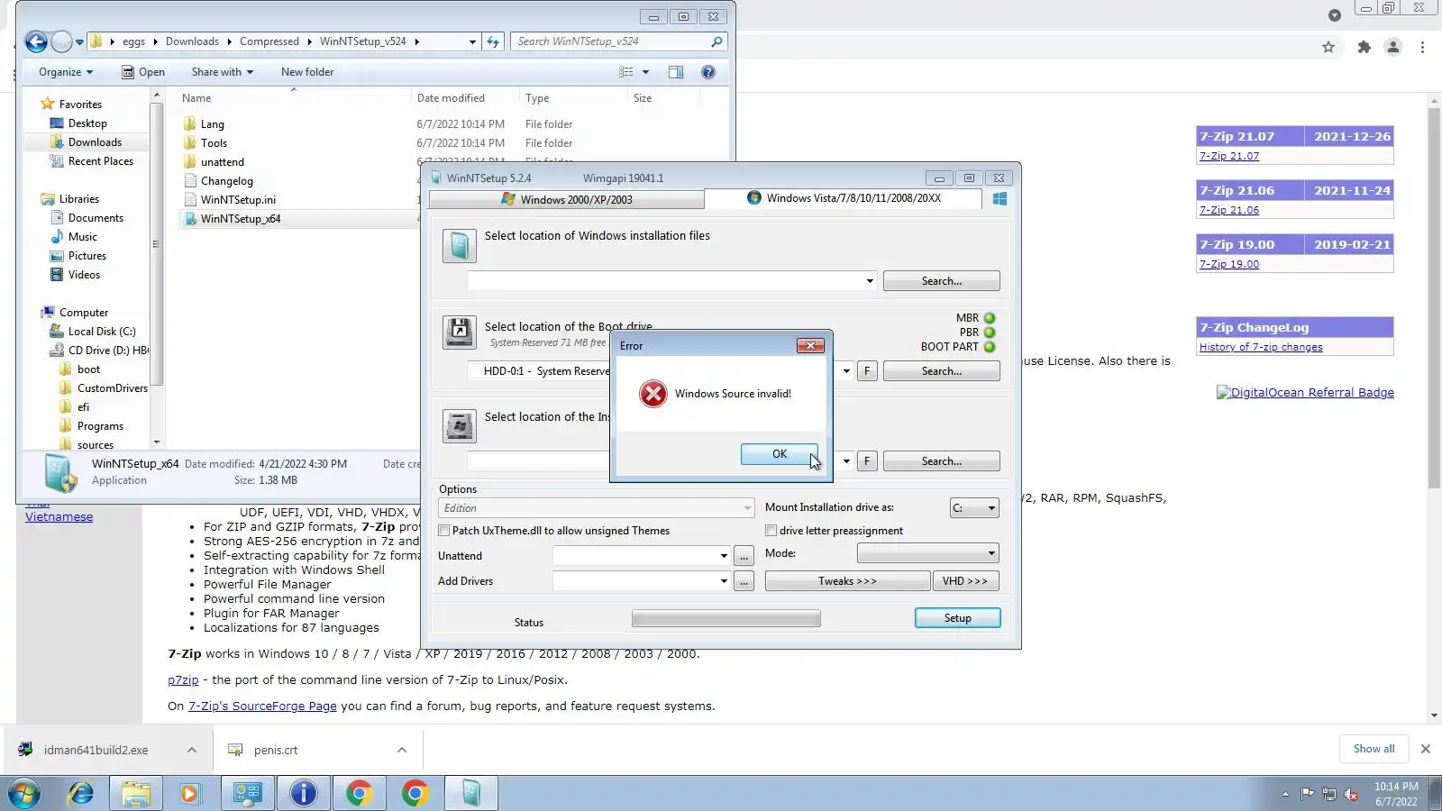
Task: Expand the Boot drive selection dropdown
Action: pos(846,371)
